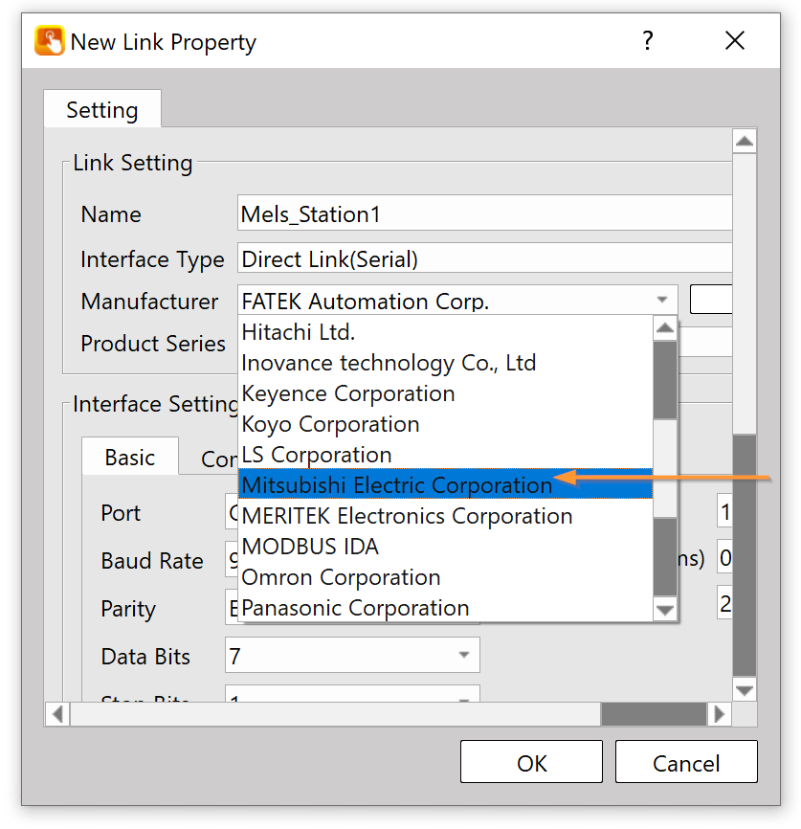Click horizontal scrollbar left arrow
The image size is (801, 829).
57,713
